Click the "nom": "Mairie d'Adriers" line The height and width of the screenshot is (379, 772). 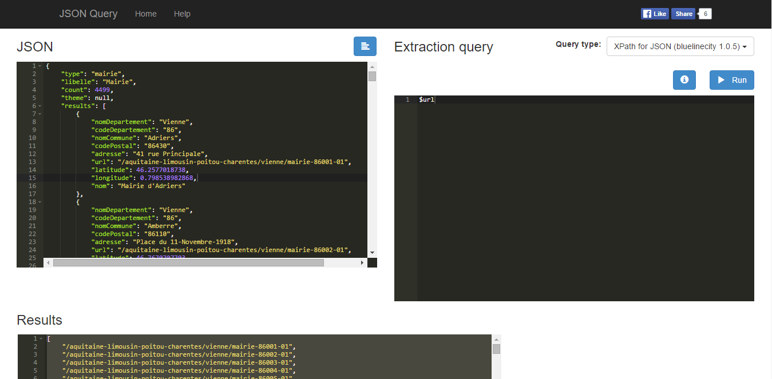pos(138,186)
